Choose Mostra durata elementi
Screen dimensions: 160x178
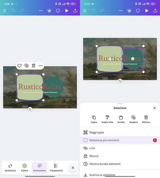[x=120, y=164]
